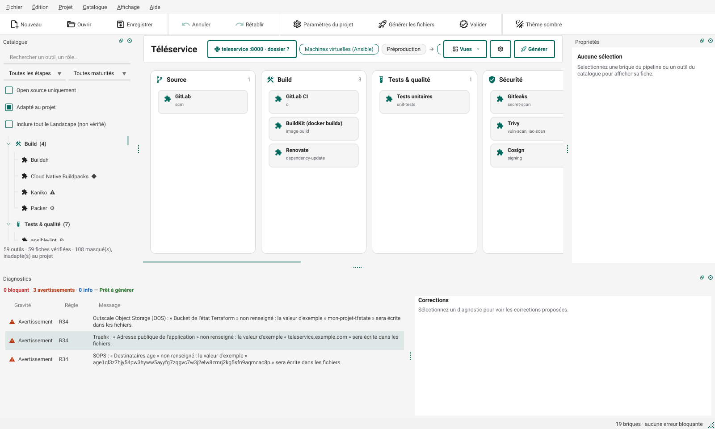The image size is (715, 429).
Task: Click the green Générer button
Action: click(x=534, y=49)
